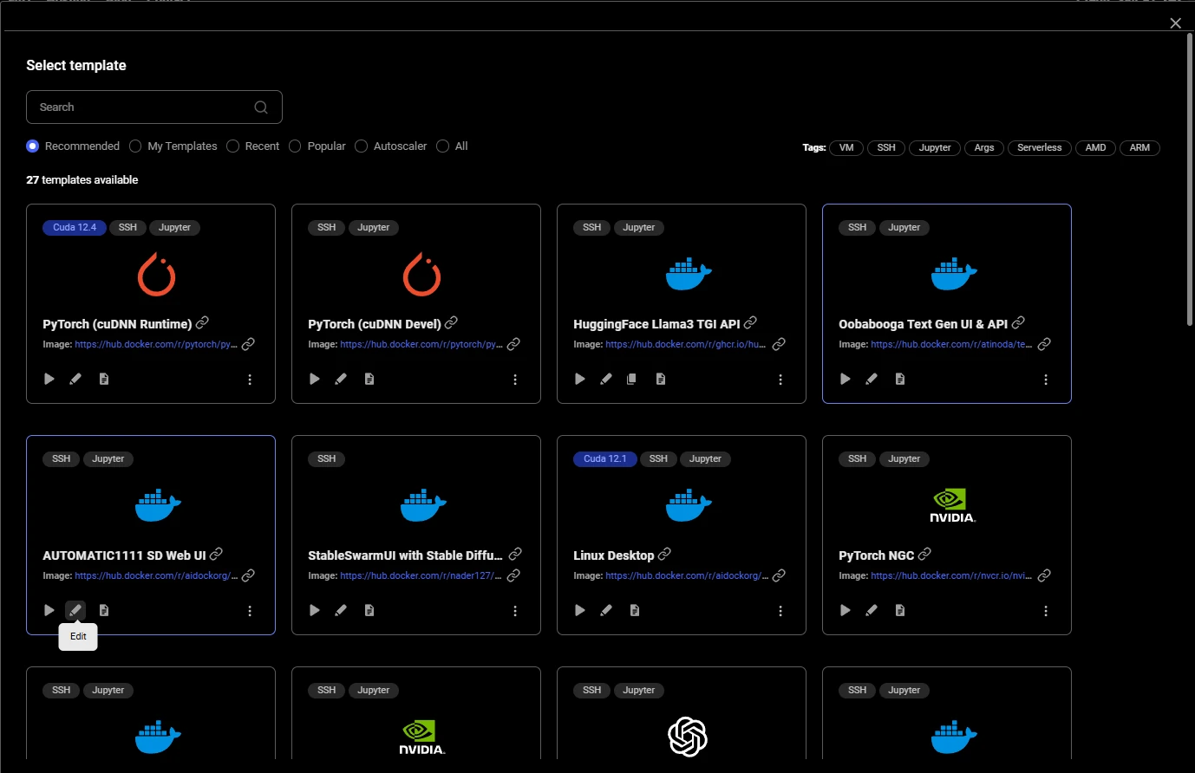The image size is (1195, 773).
Task: Click the Docker whale logo on Linux Desktop card
Action: click(689, 505)
